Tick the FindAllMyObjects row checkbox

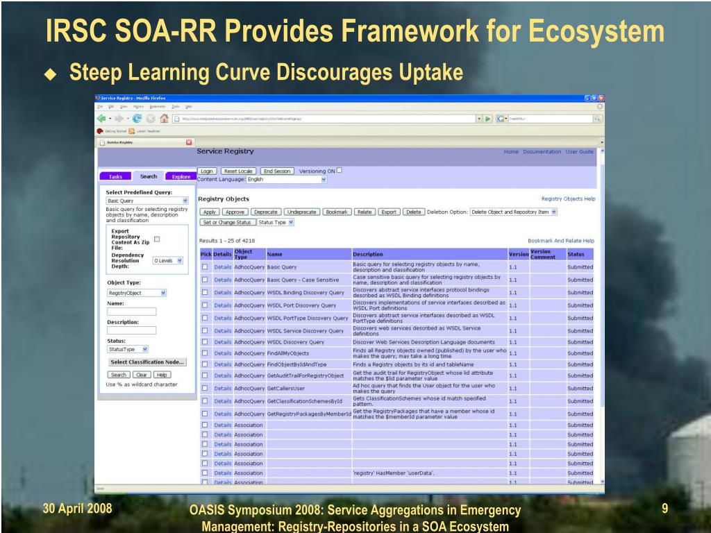[x=205, y=353]
